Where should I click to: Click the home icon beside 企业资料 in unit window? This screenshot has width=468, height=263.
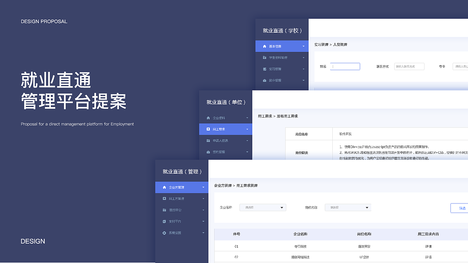point(208,118)
